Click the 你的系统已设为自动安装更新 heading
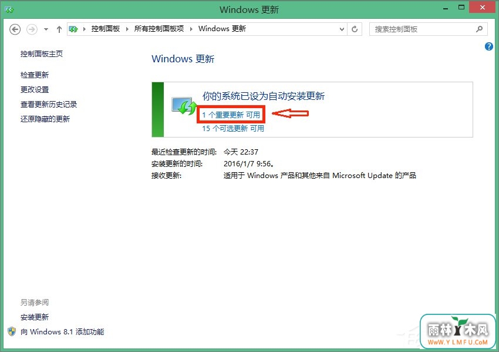Image resolution: width=499 pixels, height=352 pixels. click(x=264, y=96)
